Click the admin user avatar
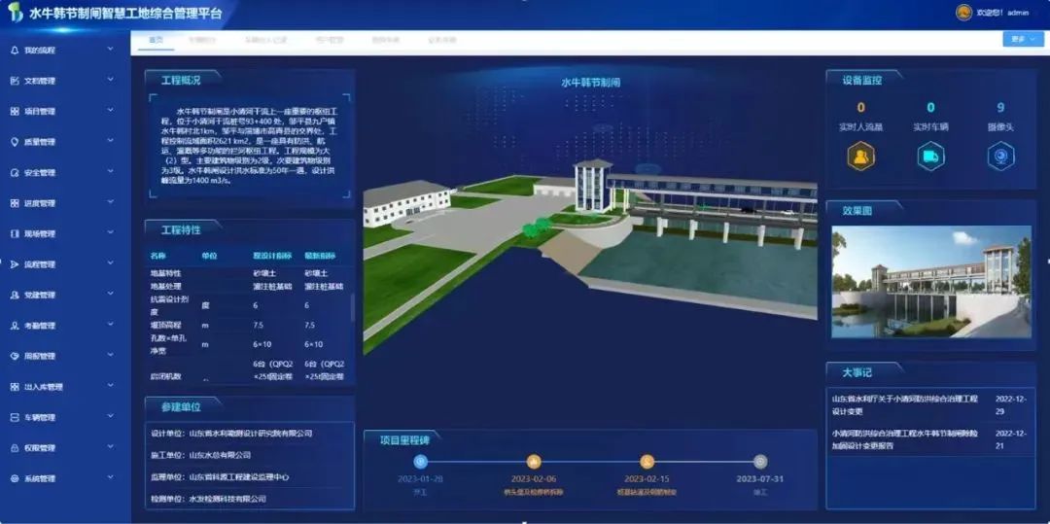 pyautogui.click(x=963, y=13)
